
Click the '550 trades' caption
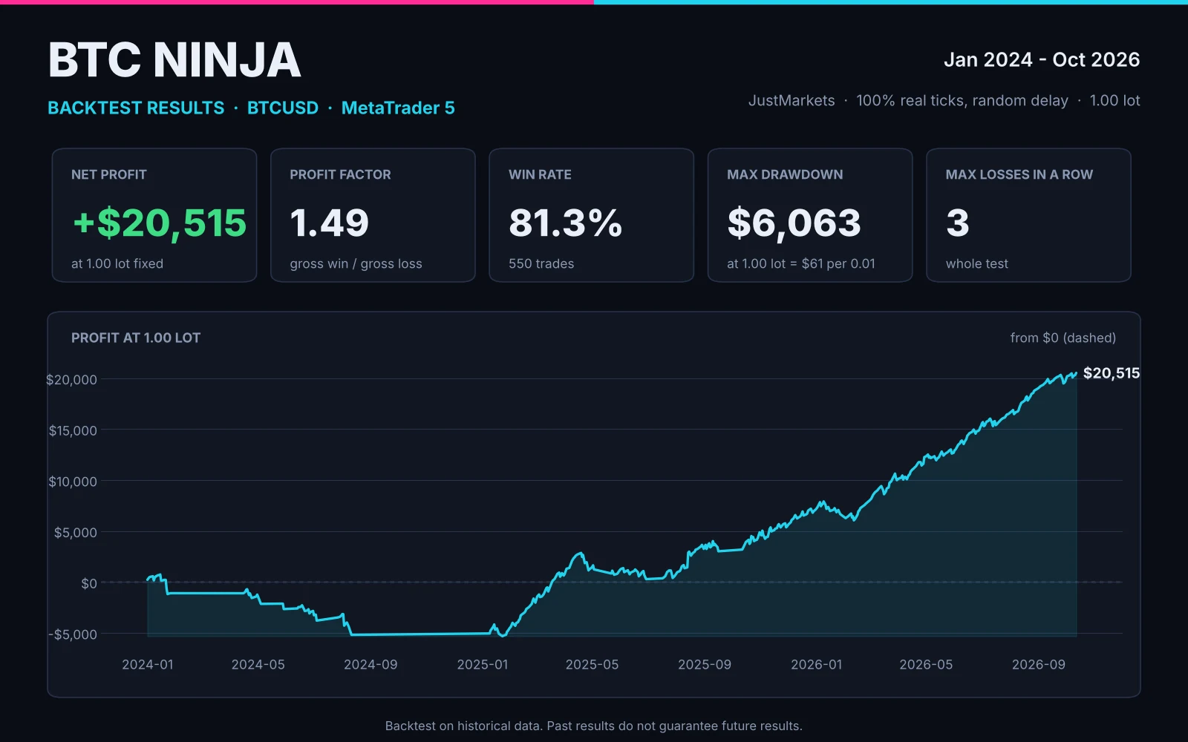point(541,263)
